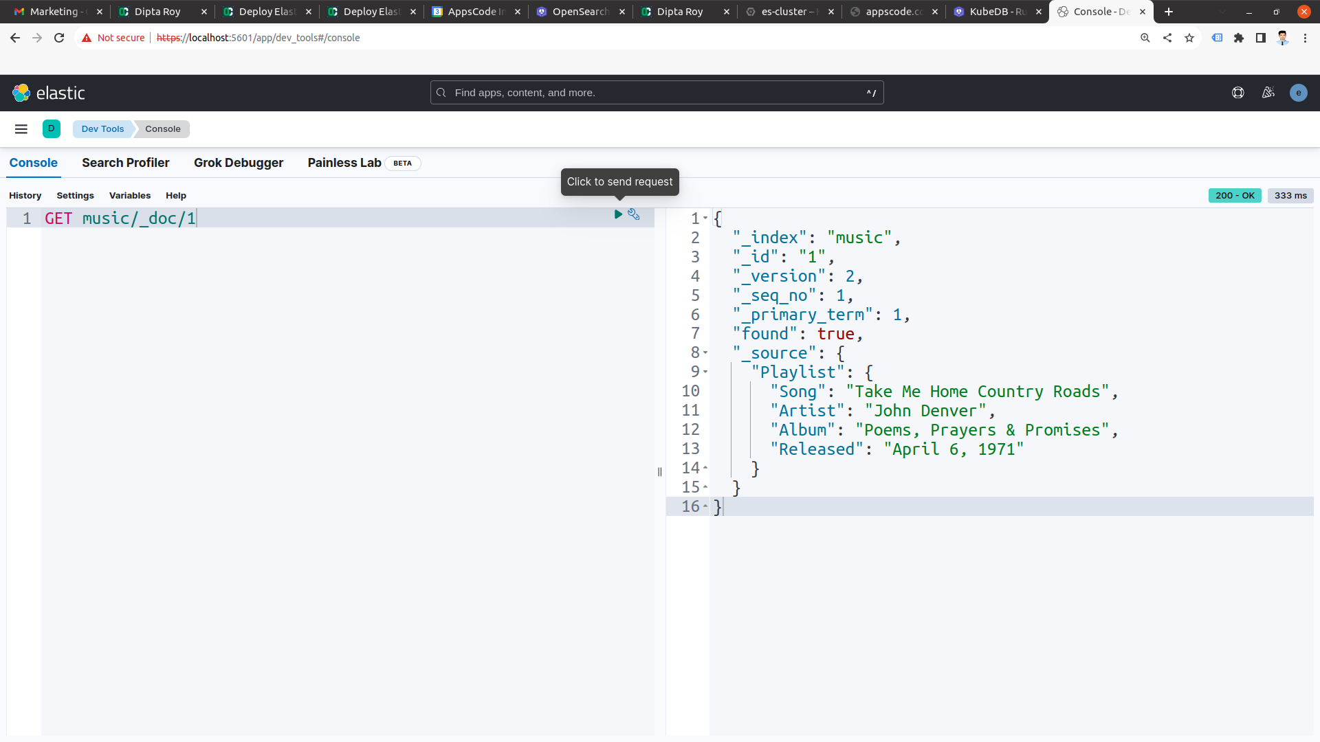
Task: Switch to the Grok Debugger tab
Action: pos(239,163)
